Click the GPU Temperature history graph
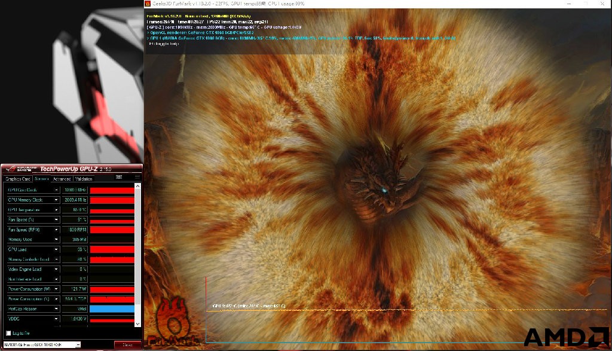This screenshot has height=351, width=612. (x=112, y=210)
